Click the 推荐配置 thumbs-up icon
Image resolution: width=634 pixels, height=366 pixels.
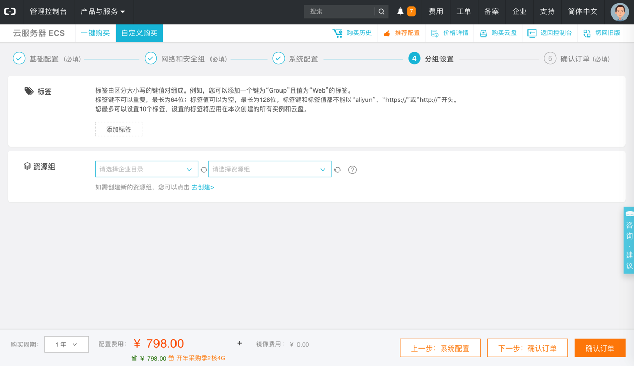[387, 33]
